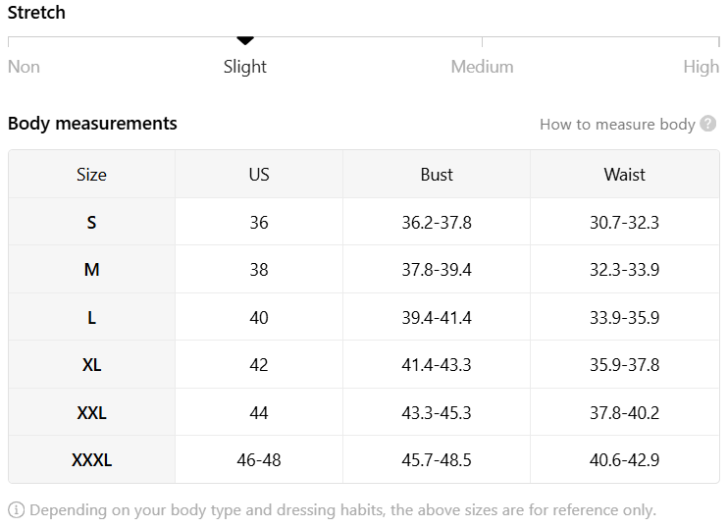Click the US column header
Screen dimensions: 728x528
[x=259, y=175]
